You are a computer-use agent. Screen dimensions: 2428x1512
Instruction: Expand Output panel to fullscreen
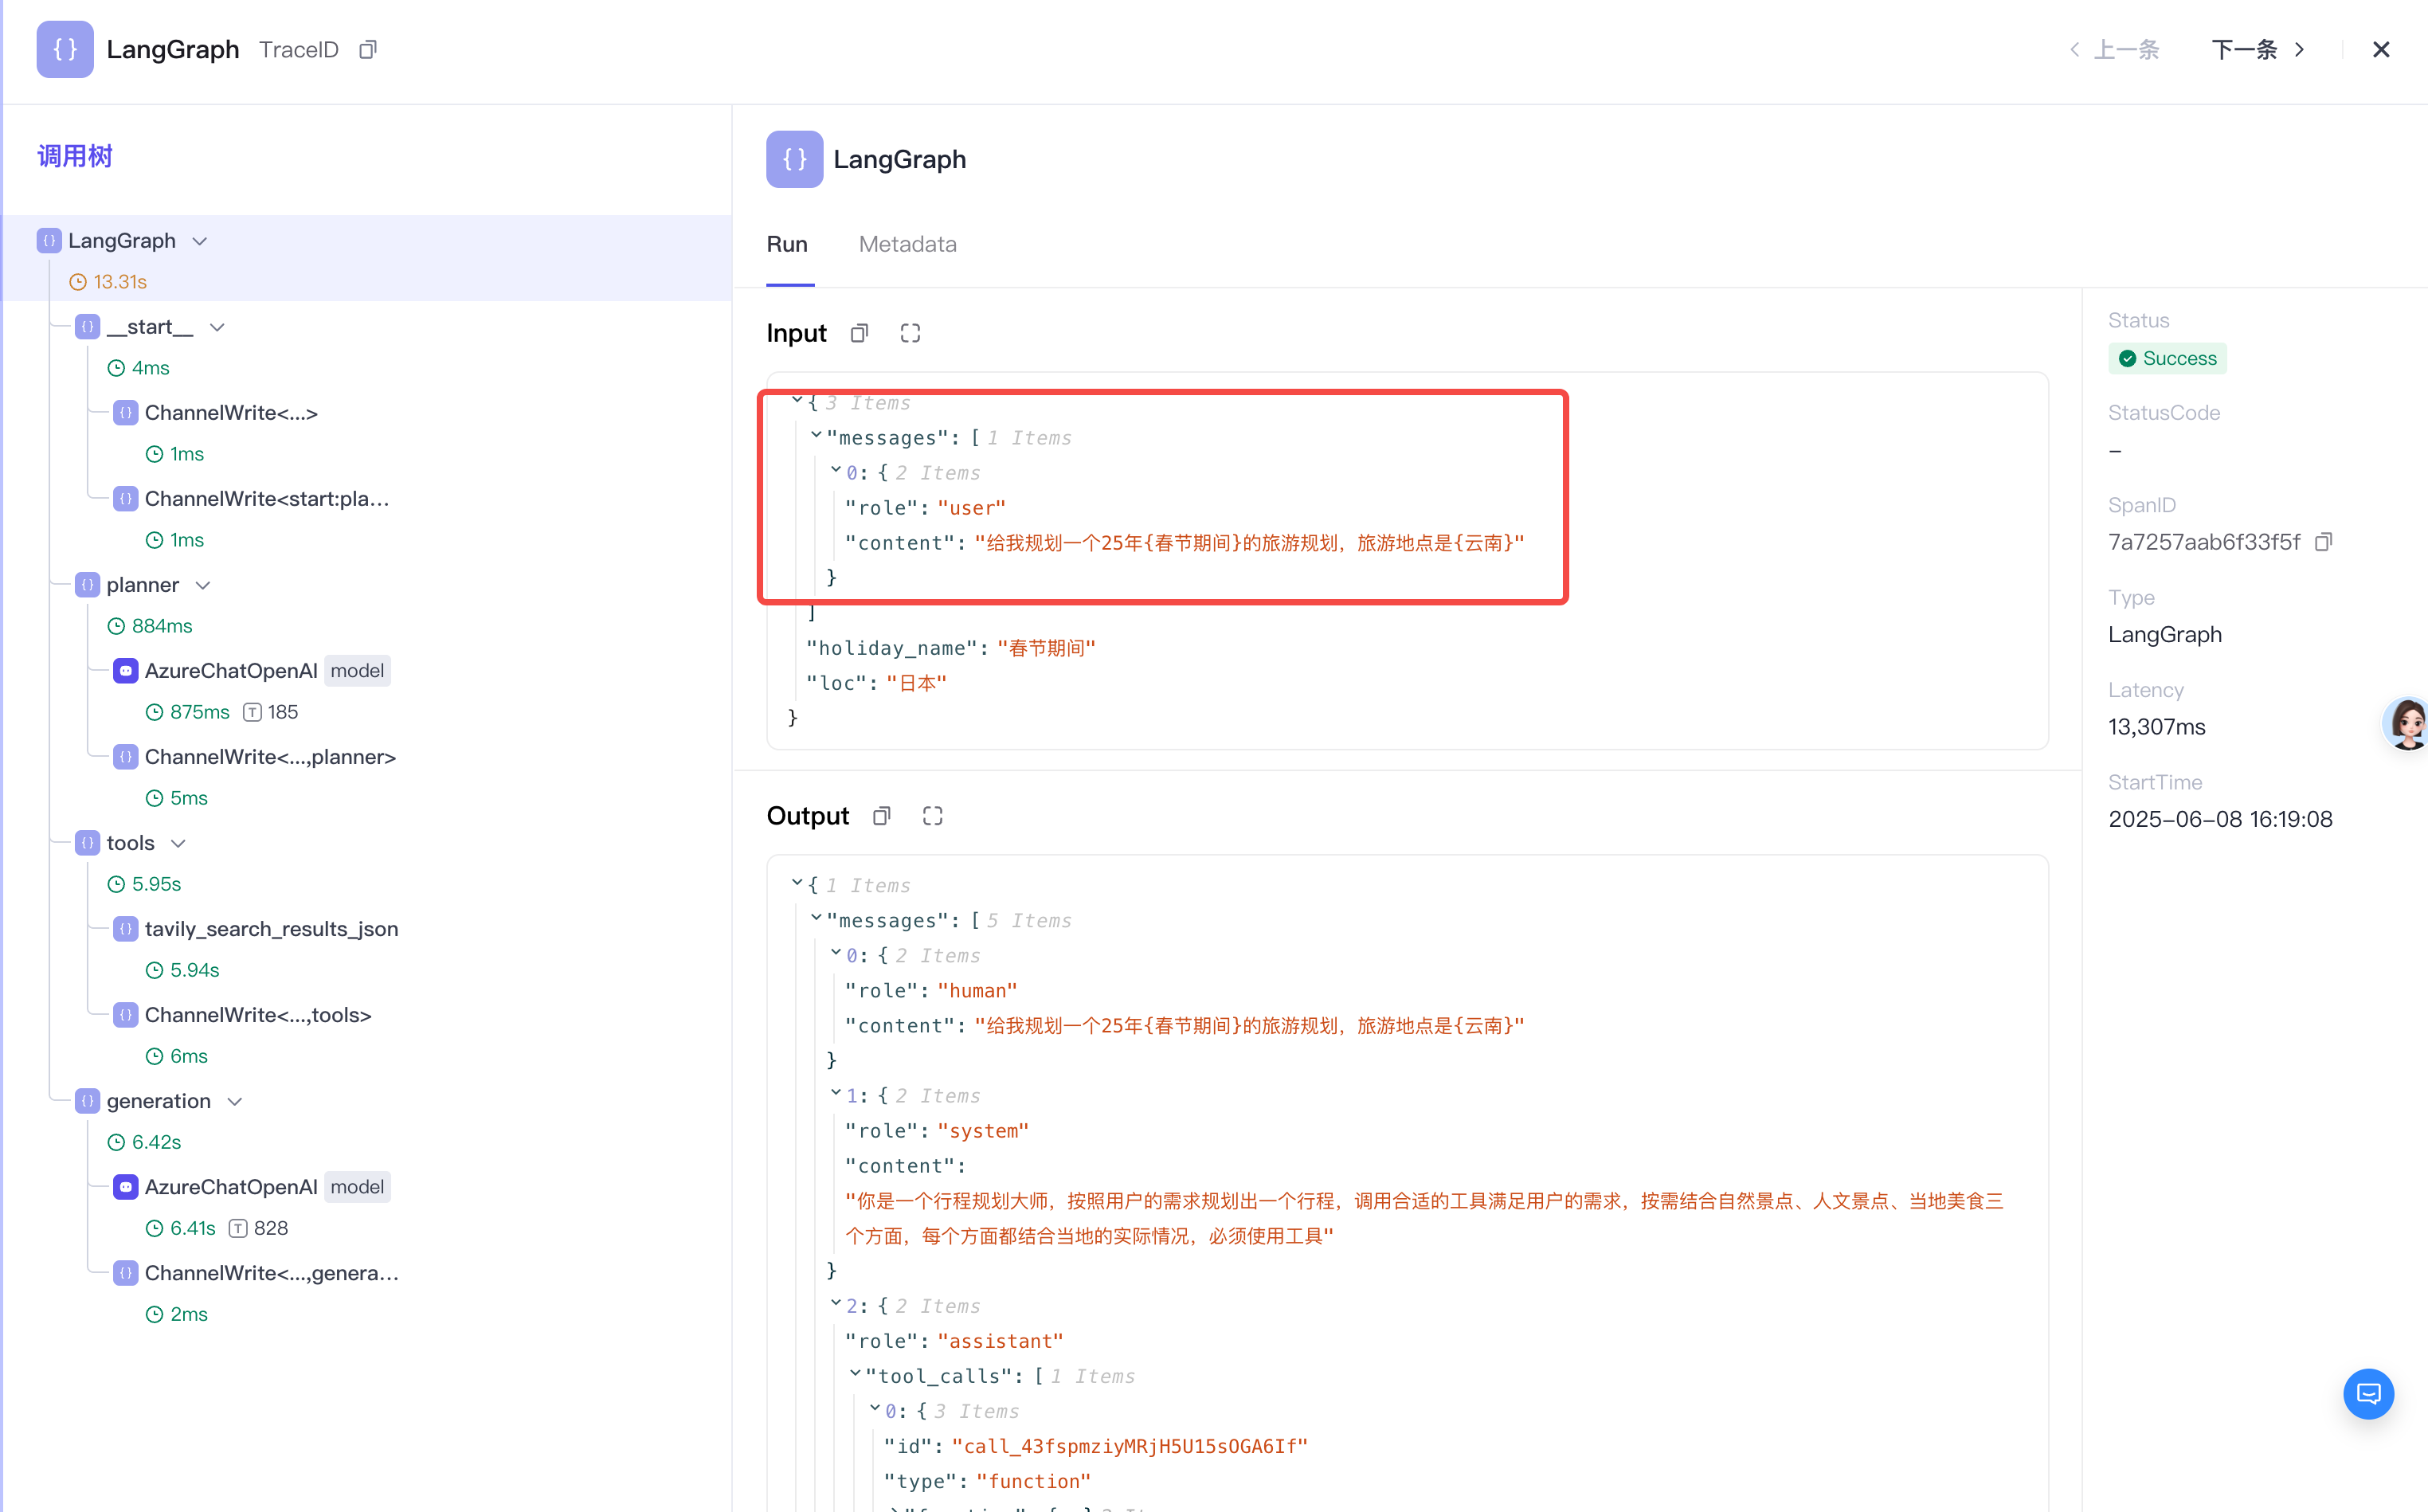932,816
